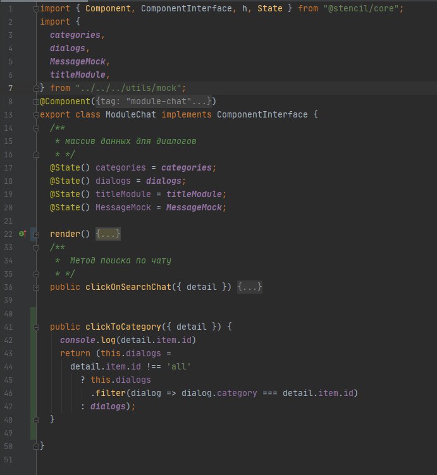This screenshot has width=437, height=475.
Task: Collapse the ModuleChat class on line 13
Action: (36, 115)
